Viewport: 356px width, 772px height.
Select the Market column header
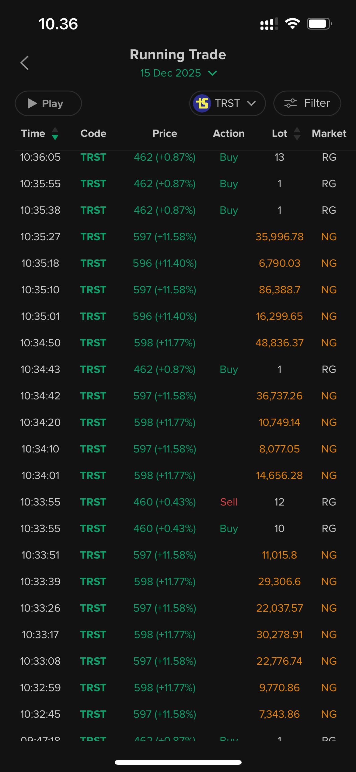tap(329, 133)
